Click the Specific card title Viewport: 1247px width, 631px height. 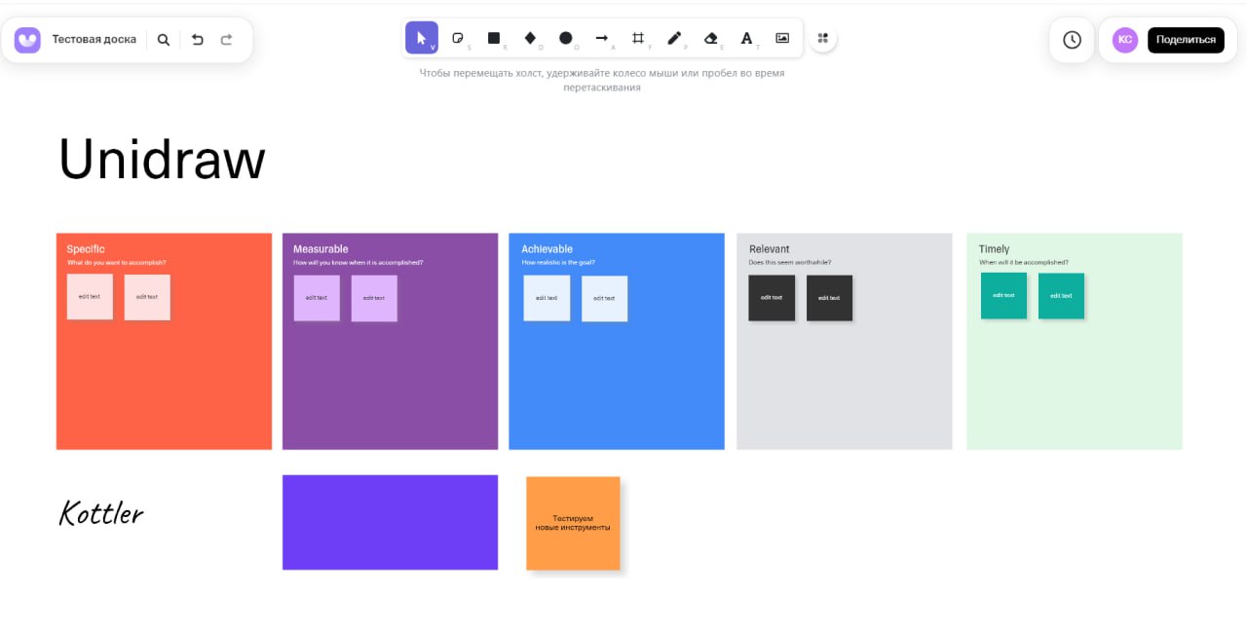click(86, 249)
